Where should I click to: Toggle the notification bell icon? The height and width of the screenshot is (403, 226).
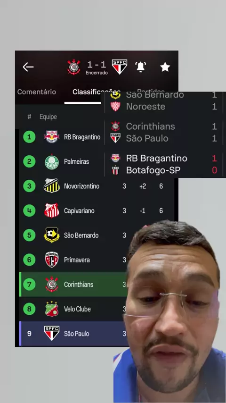pos(141,67)
